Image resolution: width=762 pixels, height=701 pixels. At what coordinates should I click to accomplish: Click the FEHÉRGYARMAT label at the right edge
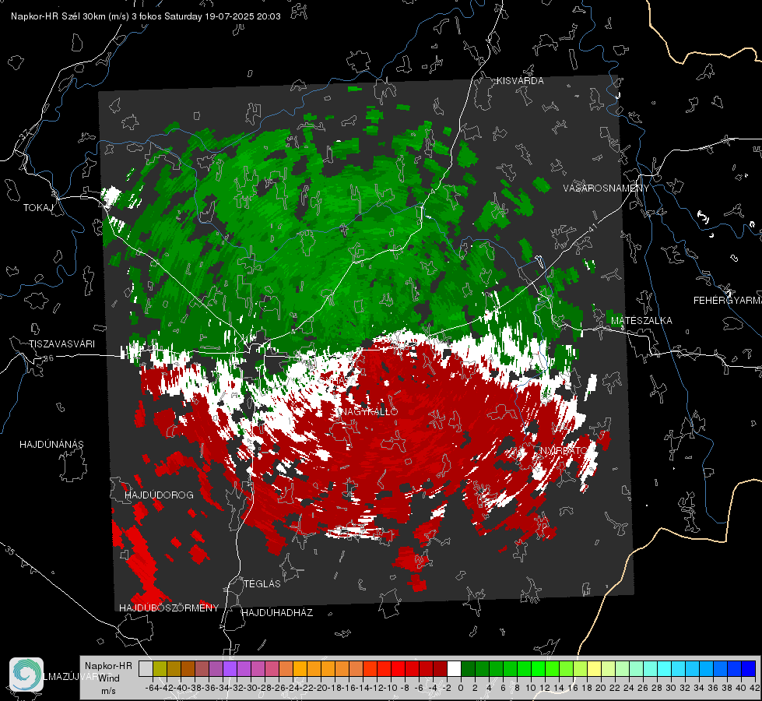pos(728,301)
